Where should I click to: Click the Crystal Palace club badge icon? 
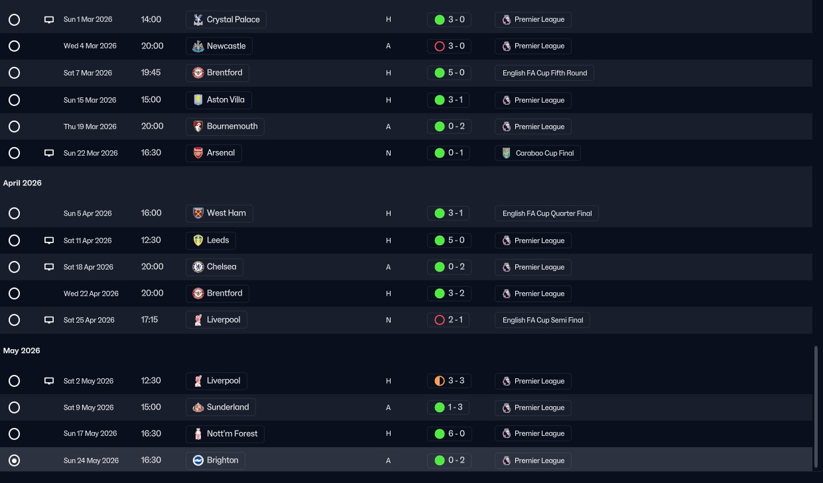pyautogui.click(x=198, y=20)
